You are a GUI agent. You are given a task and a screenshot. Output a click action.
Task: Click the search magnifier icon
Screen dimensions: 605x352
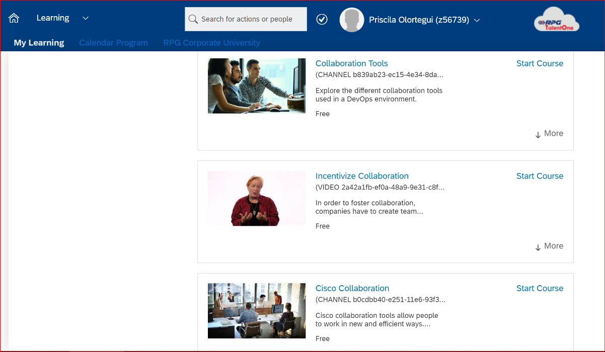click(193, 19)
